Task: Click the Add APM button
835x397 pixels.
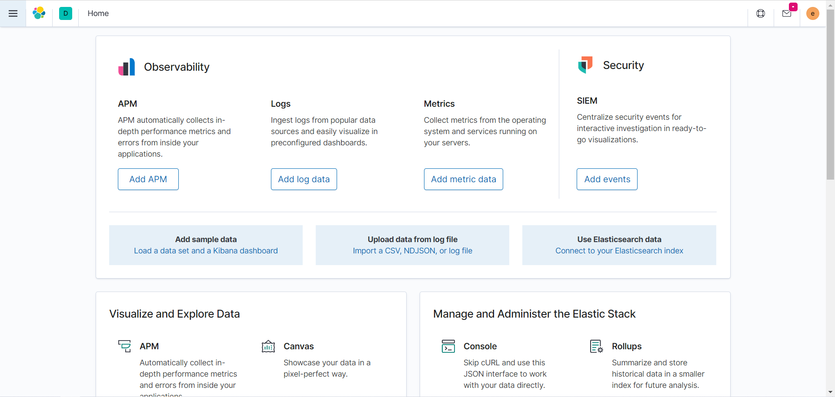Action: coord(148,179)
